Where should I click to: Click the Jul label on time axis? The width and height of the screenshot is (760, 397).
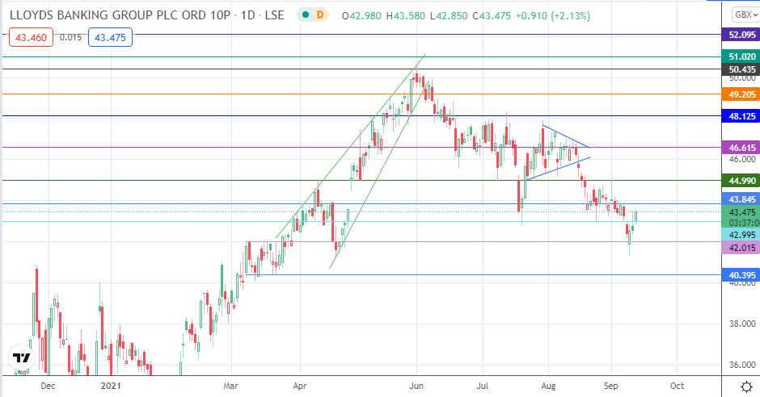pos(482,386)
